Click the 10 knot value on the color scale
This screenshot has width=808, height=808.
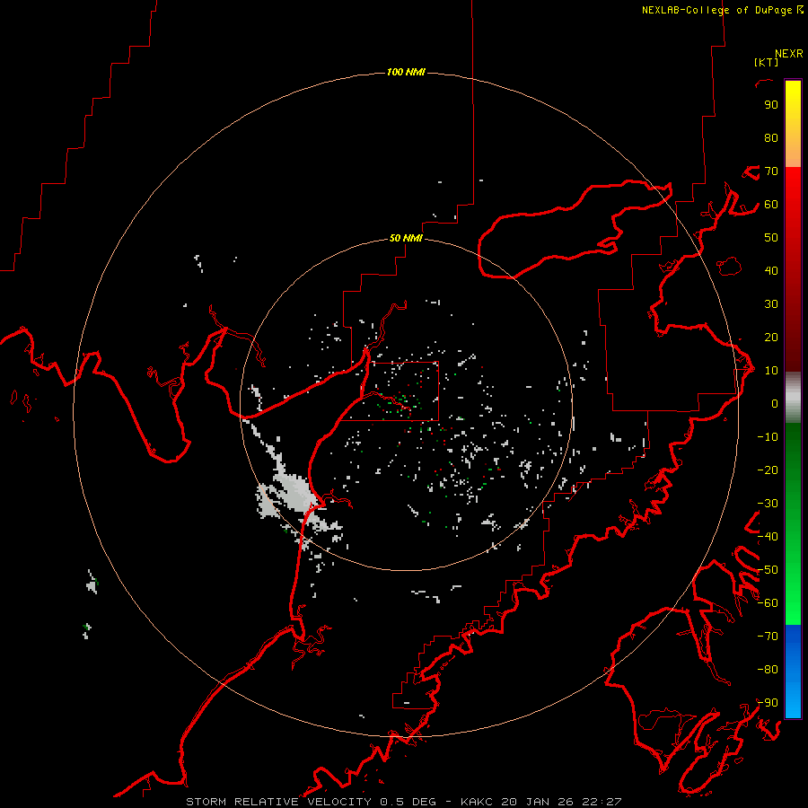point(771,371)
